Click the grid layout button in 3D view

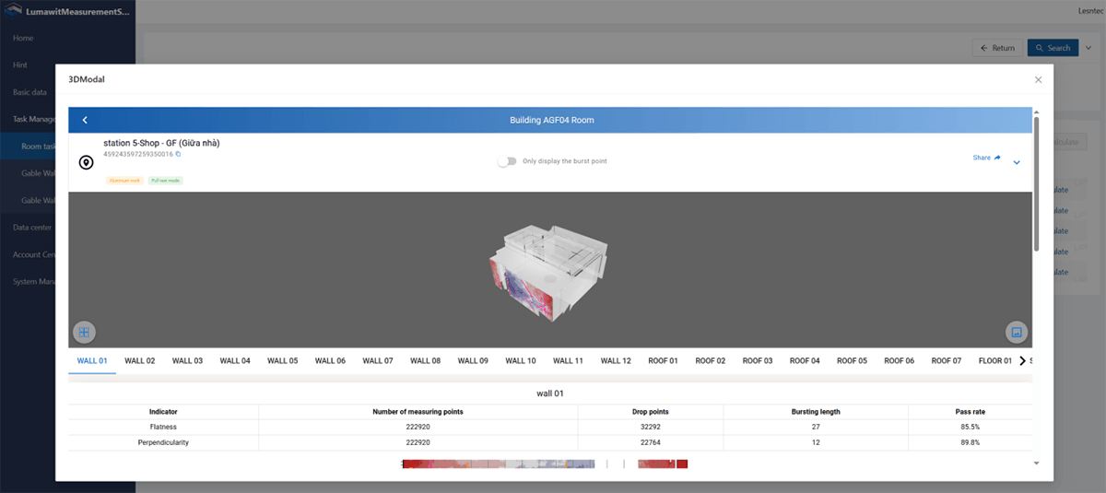pyautogui.click(x=84, y=332)
